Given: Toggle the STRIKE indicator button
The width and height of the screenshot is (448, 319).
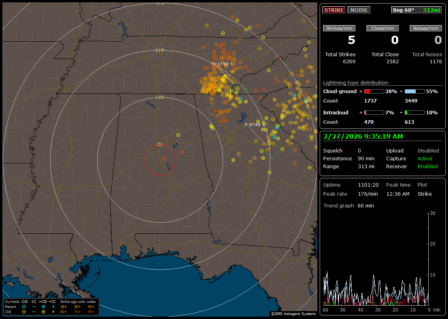Looking at the screenshot, I should [x=334, y=10].
